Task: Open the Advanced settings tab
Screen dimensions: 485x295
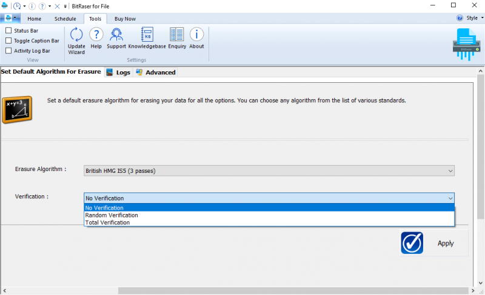Action: (x=156, y=72)
